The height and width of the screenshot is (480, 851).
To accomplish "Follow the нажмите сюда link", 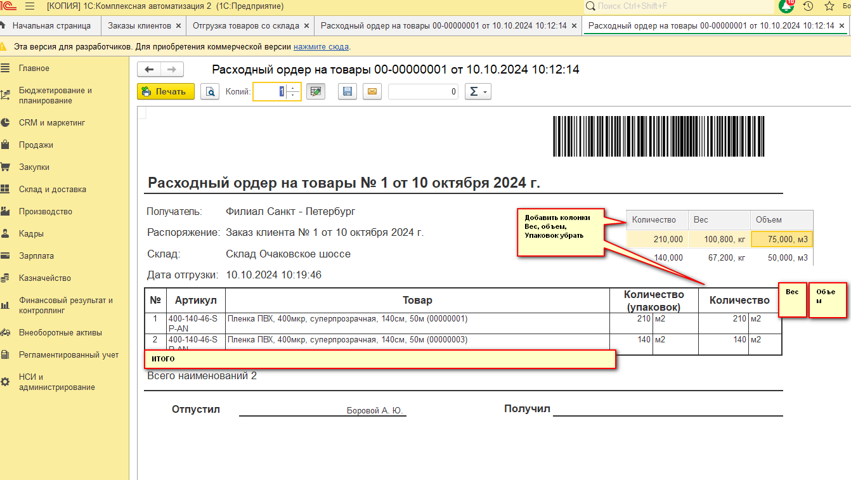I will 321,47.
